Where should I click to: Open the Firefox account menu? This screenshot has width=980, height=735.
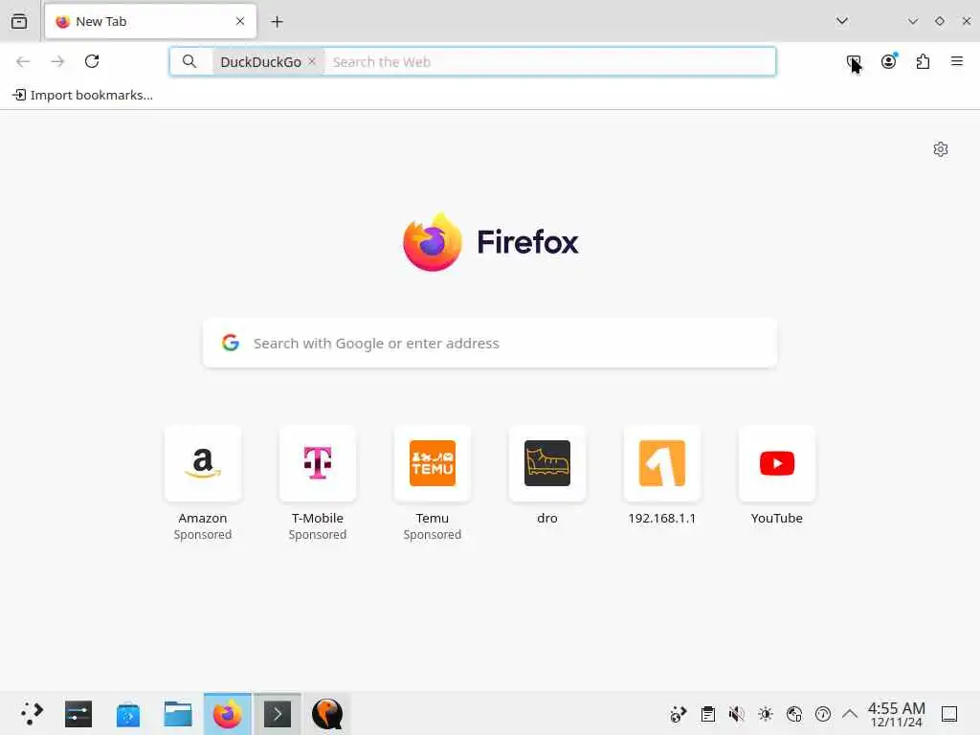[x=889, y=61]
